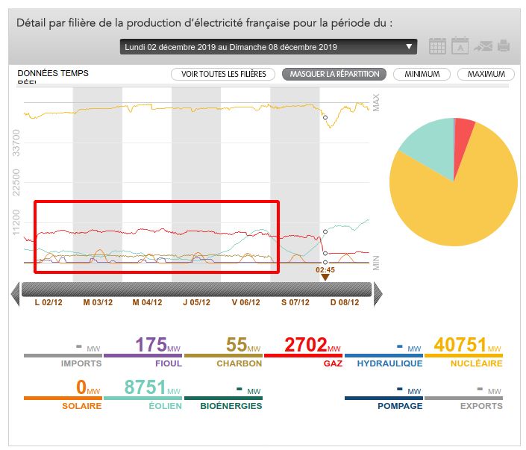Click the timeline scrollbar track
526x450 pixels.
195,290
